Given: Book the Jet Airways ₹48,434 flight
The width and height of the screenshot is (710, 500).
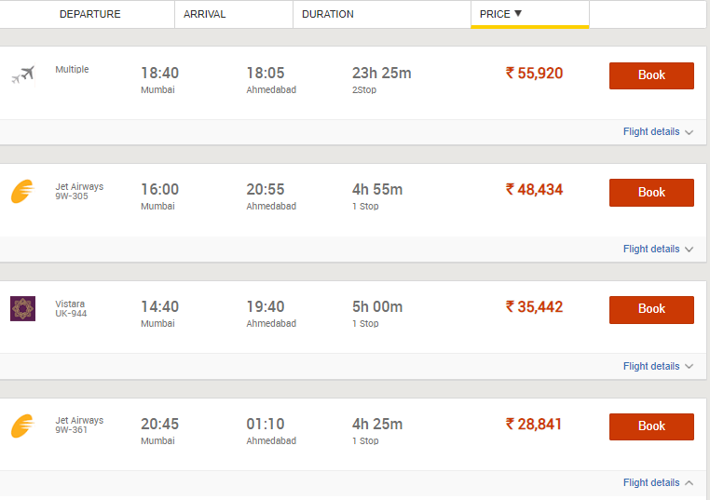Looking at the screenshot, I should [x=651, y=193].
